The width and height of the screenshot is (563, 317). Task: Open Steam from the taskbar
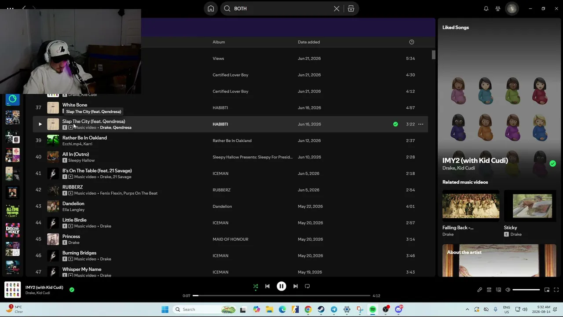[x=321, y=310]
